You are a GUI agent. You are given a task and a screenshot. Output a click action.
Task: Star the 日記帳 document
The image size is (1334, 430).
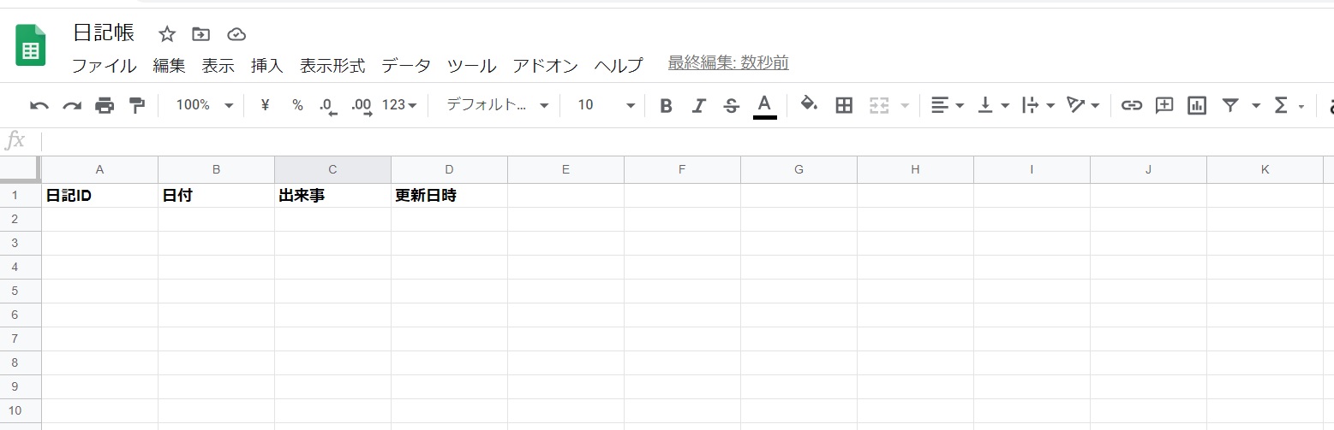(167, 34)
